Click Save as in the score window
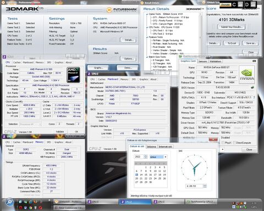The width and height of the screenshot is (264, 211). tap(250, 43)
